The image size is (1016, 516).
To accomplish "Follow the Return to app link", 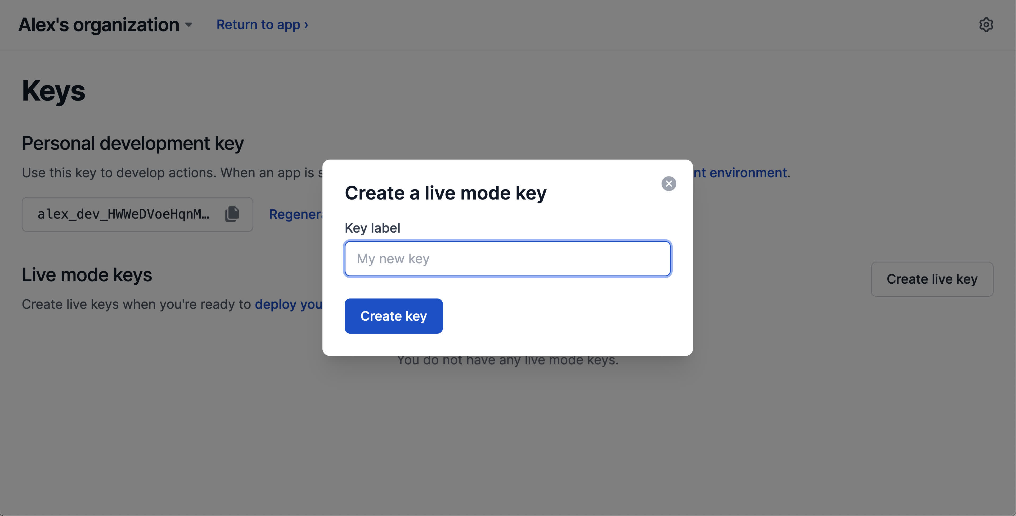I will pos(262,25).
